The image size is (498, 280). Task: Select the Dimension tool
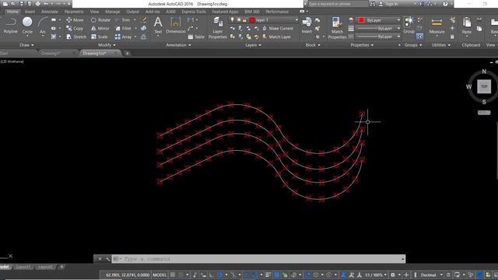176,25
